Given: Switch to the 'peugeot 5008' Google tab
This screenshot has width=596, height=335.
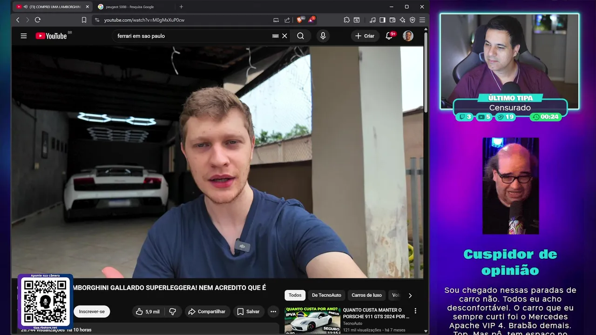Looking at the screenshot, I should coord(130,7).
